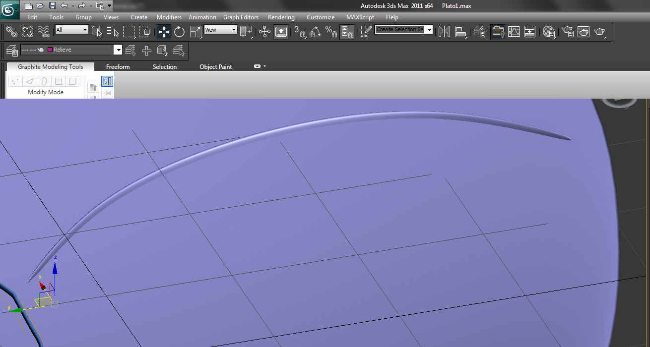
Task: Toggle the Graphite Modeling Tools ribbon button
Action: [498, 32]
